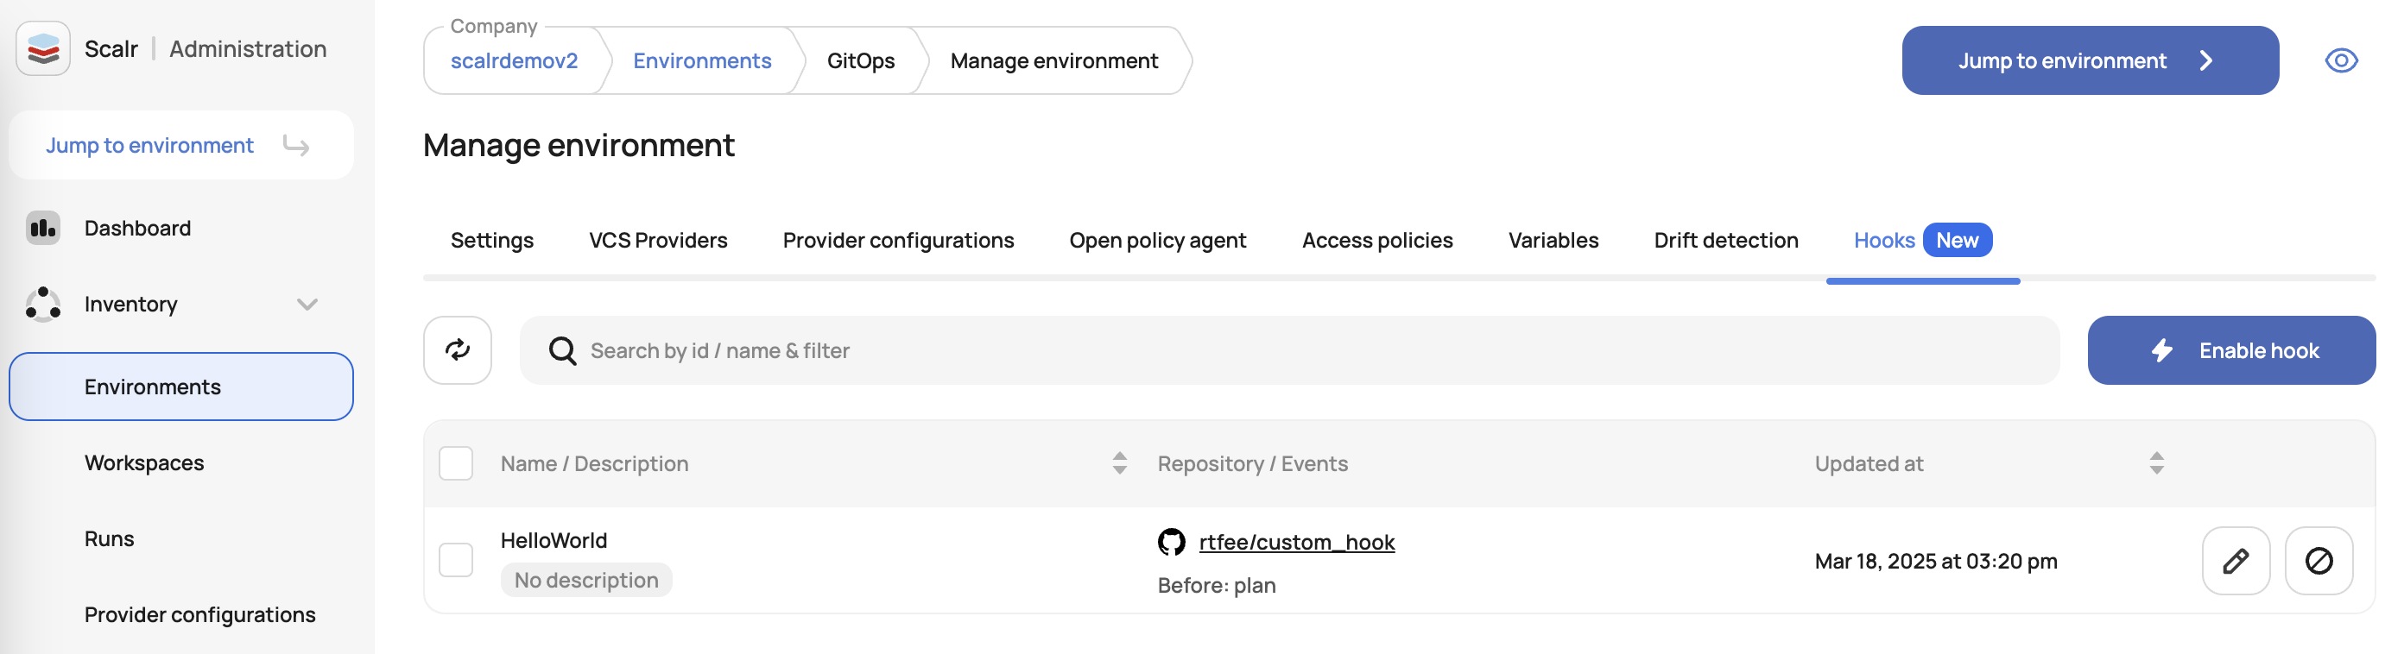The height and width of the screenshot is (654, 2404).
Task: Focus the Search by id / name field
Action: click(x=1306, y=351)
